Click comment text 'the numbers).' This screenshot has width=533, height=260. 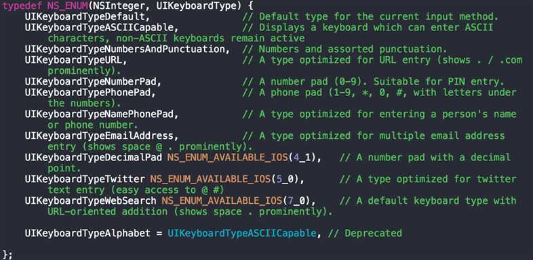click(x=85, y=103)
